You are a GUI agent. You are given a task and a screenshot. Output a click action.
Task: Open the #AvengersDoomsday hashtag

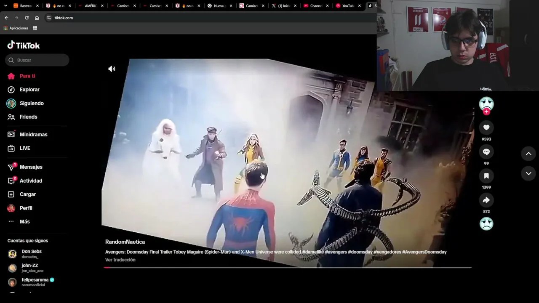click(x=424, y=252)
